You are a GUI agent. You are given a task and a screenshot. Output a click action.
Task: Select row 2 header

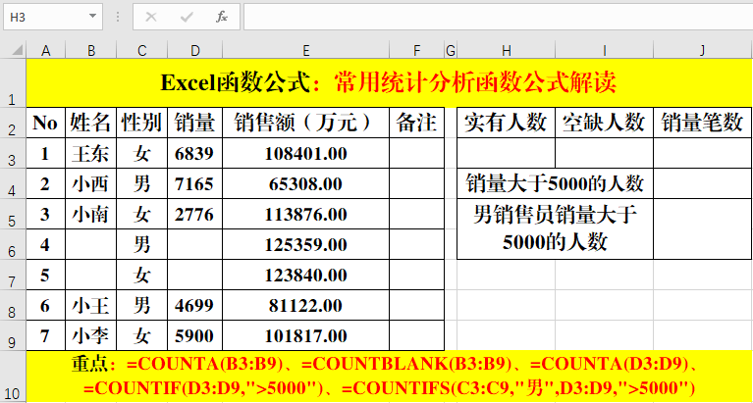[13, 123]
